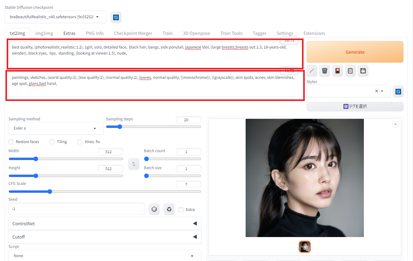This screenshot has height=261, width=413.
Task: Clear the prompt with the trash icon
Action: click(x=324, y=71)
